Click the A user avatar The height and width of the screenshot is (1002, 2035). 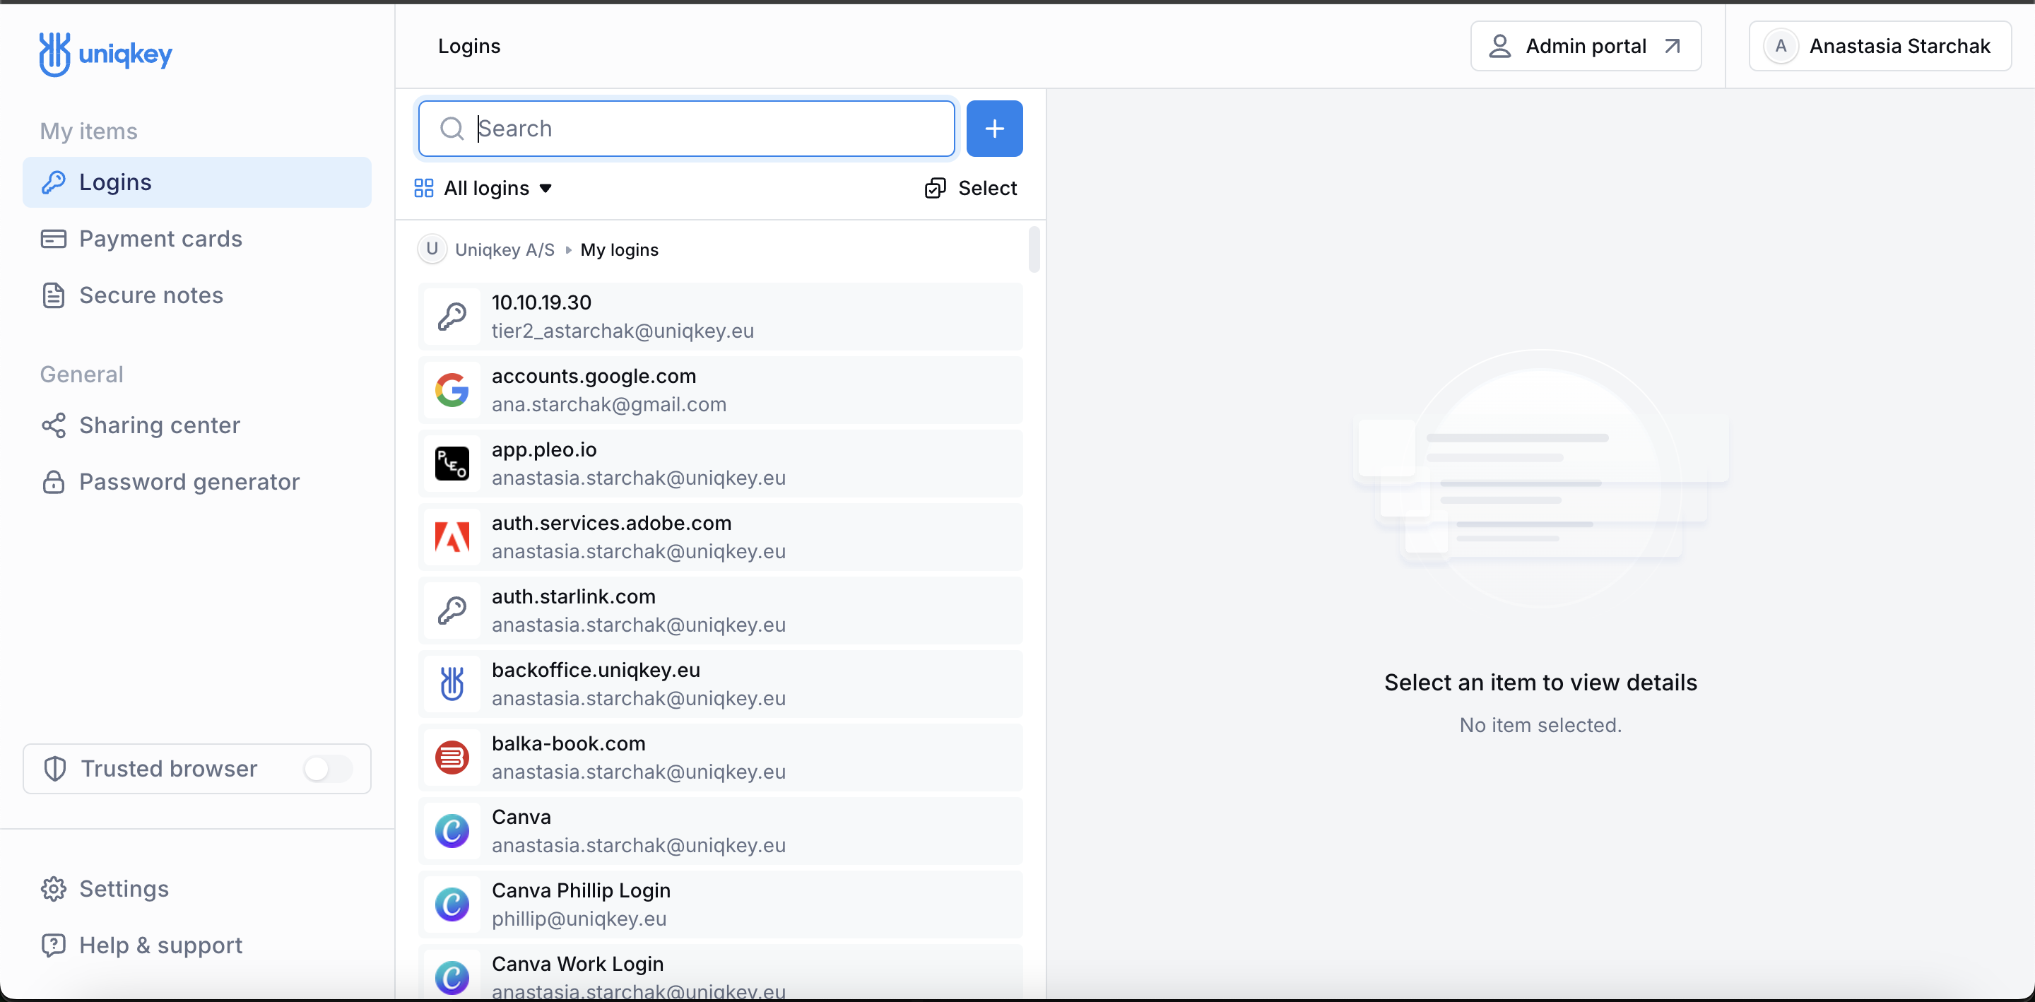(1781, 46)
